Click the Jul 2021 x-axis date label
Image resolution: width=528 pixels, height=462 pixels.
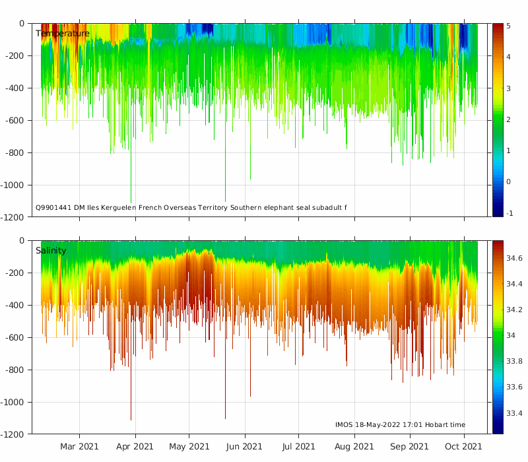point(298,447)
